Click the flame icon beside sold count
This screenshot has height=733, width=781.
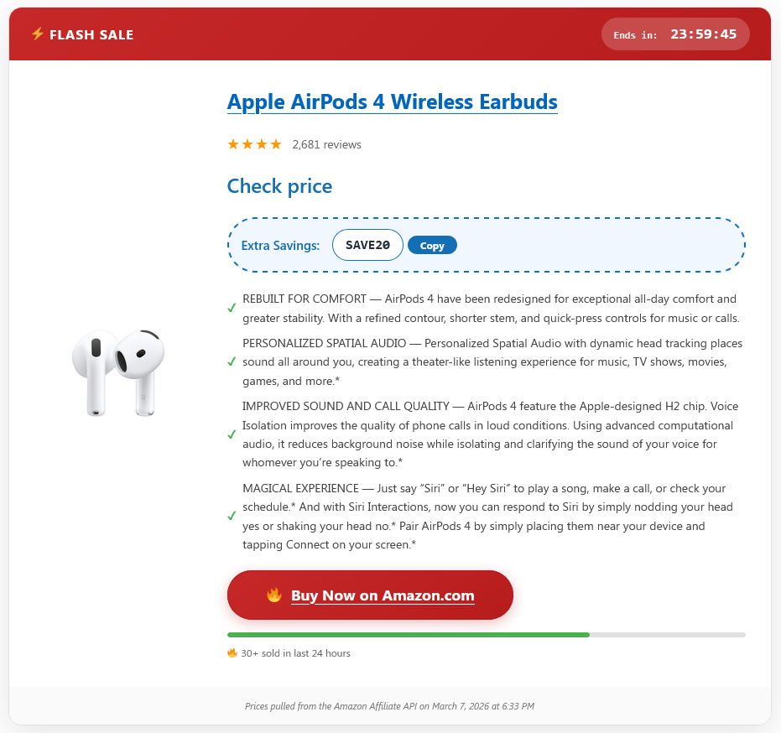point(232,652)
